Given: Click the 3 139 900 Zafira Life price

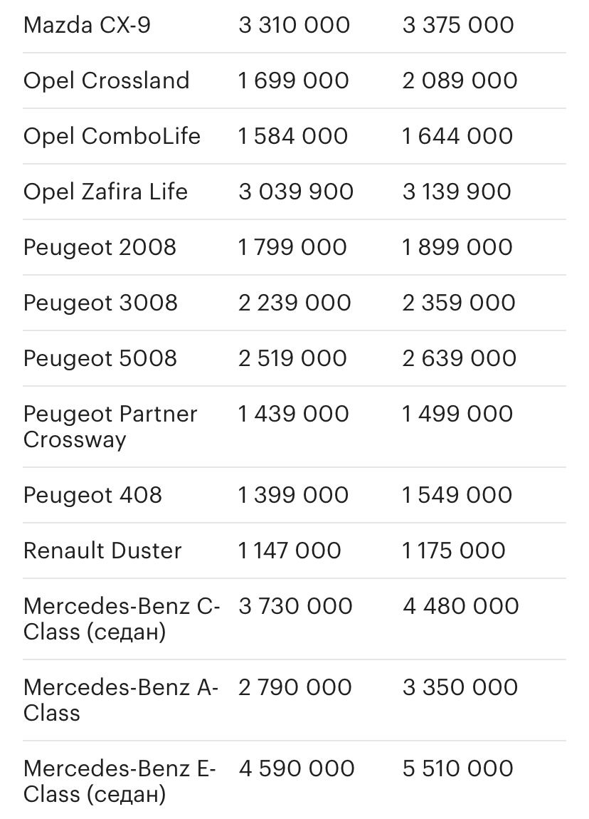Looking at the screenshot, I should tap(457, 192).
